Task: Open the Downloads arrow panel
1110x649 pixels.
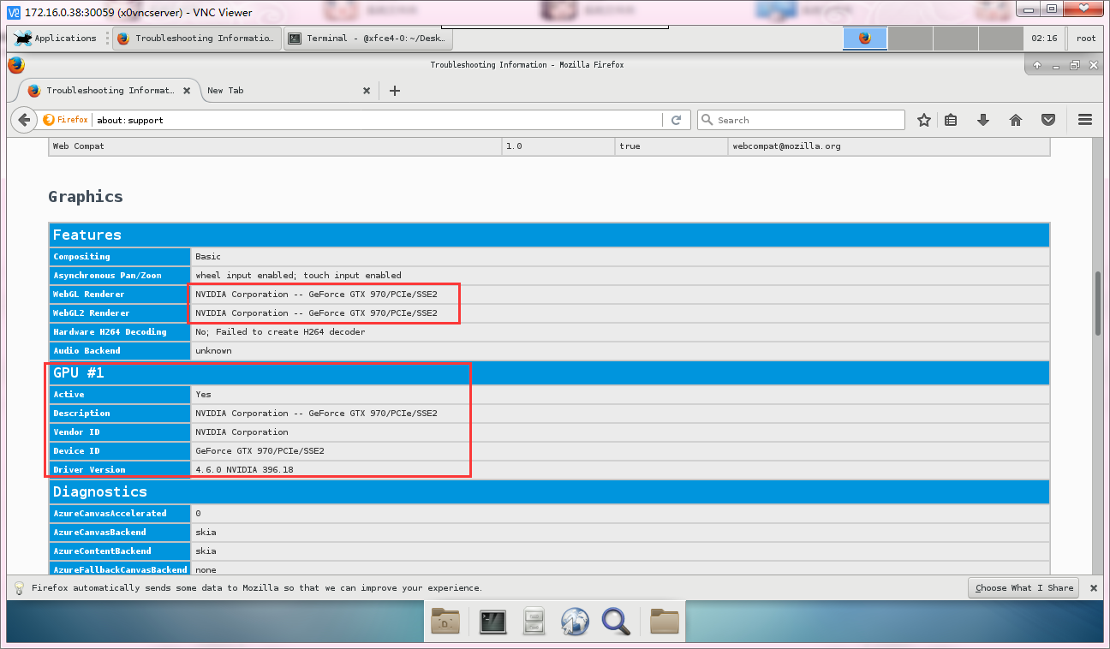Action: tap(983, 121)
